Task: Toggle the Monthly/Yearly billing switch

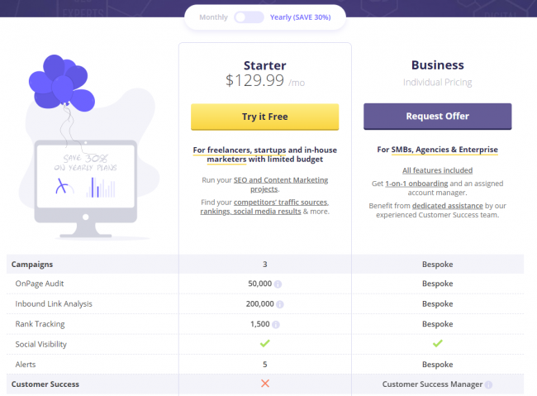Action: (249, 17)
